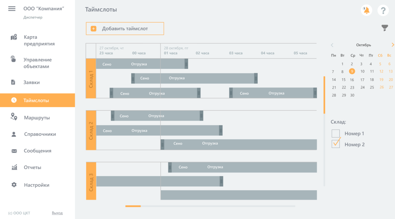Click the Выход logout link
This screenshot has width=395, height=219.
tap(57, 213)
